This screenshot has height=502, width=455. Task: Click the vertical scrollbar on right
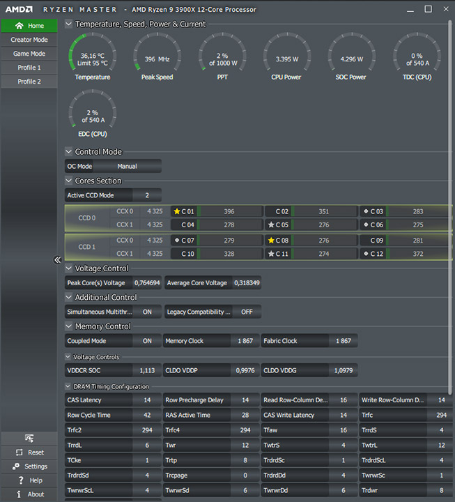449,208
